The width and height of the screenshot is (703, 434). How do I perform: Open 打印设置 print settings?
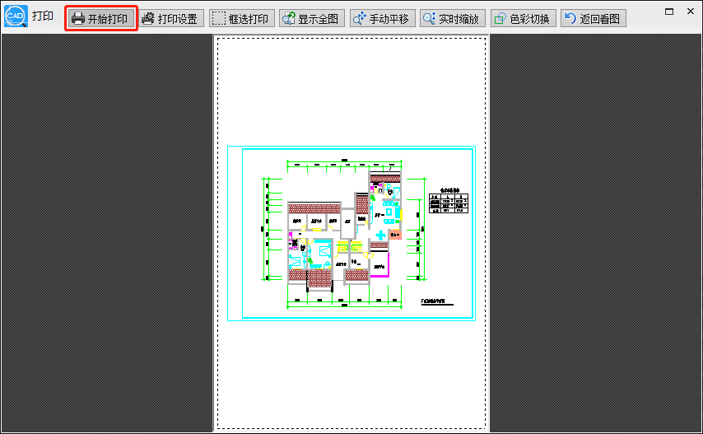point(171,18)
